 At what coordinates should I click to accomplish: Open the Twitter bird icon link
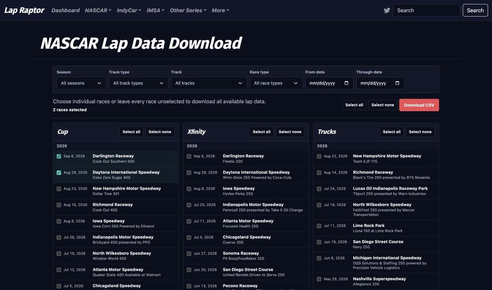tap(387, 11)
